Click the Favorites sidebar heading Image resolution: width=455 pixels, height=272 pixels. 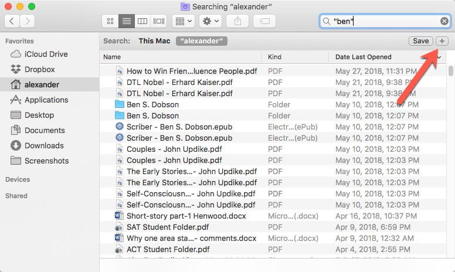coord(19,41)
